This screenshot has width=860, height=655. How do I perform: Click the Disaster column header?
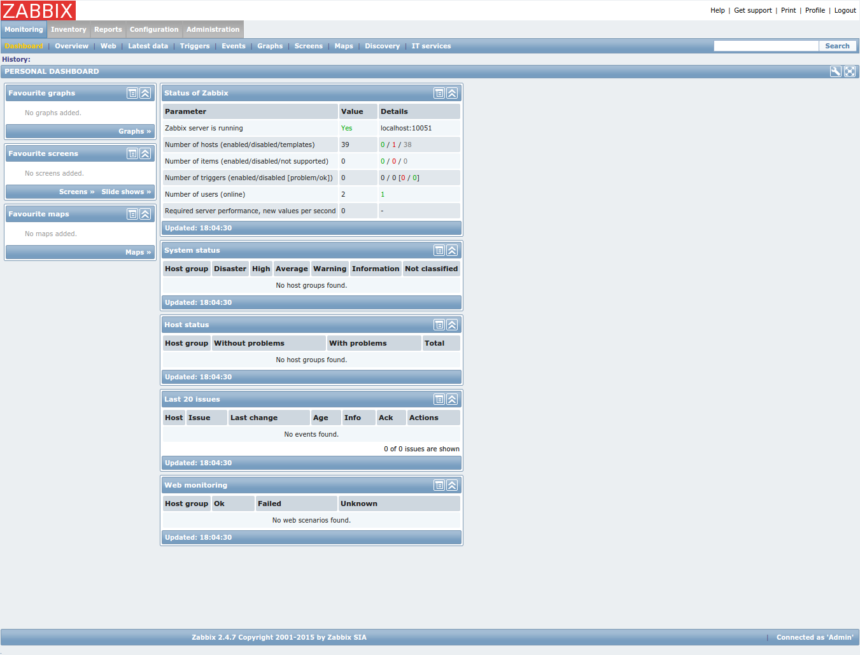pyautogui.click(x=230, y=269)
